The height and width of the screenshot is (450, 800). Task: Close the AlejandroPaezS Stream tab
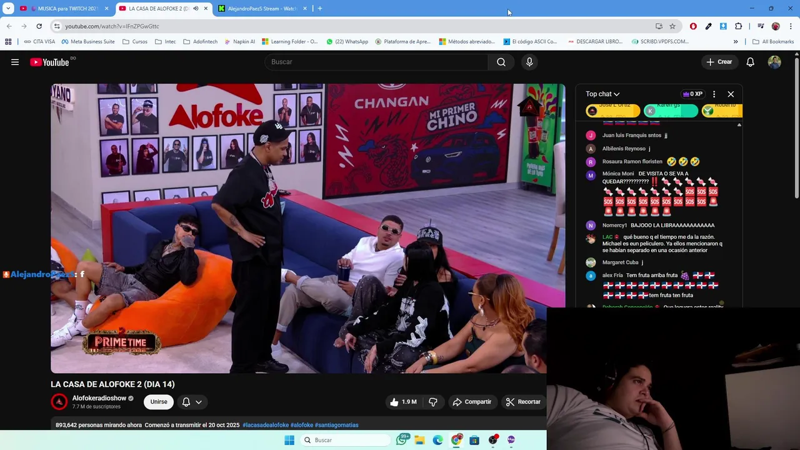(305, 9)
